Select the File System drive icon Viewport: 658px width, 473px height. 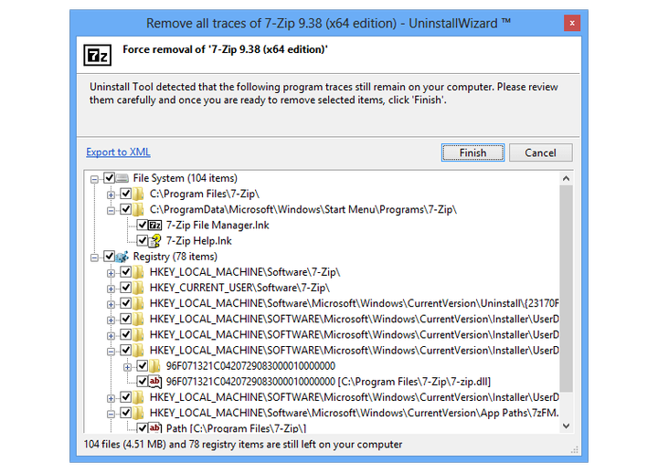coord(122,178)
